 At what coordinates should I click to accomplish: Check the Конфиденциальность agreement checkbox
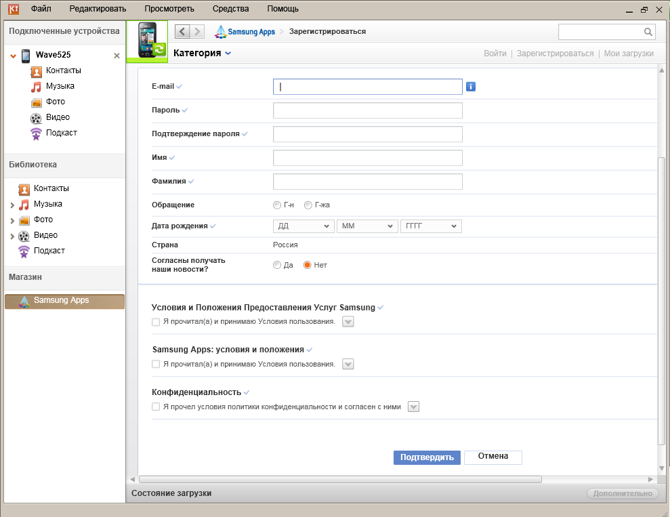[156, 407]
